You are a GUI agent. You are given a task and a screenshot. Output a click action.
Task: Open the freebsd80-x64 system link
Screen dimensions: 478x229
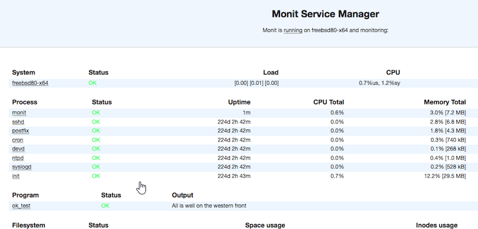coord(30,83)
